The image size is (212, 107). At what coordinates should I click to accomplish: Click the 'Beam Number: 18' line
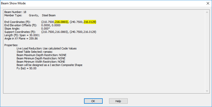15,12
